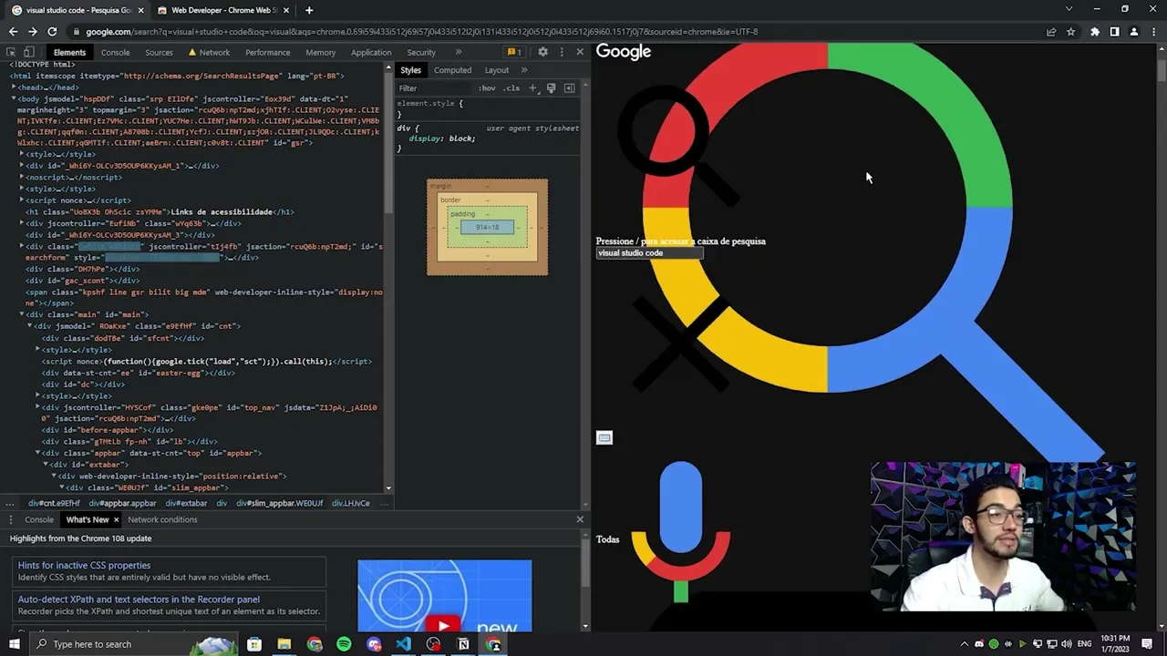Bookmark this page with the star

[x=1071, y=32]
